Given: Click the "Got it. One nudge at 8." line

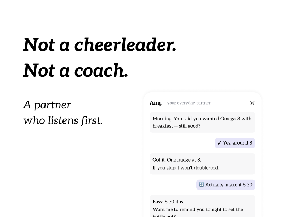Looking at the screenshot, I should tap(177, 160).
